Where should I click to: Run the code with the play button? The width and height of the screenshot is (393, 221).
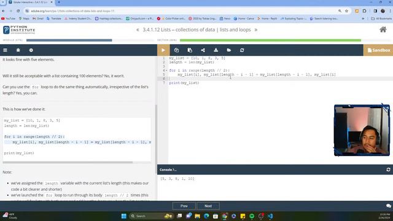[x=163, y=50]
